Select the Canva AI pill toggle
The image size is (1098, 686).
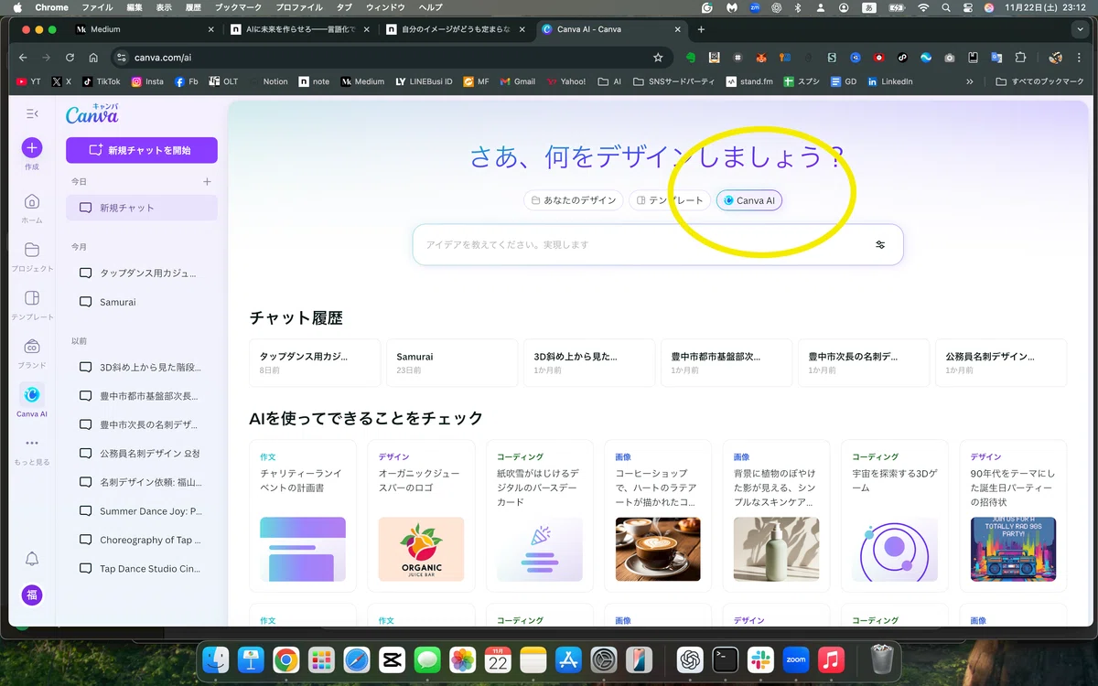748,200
